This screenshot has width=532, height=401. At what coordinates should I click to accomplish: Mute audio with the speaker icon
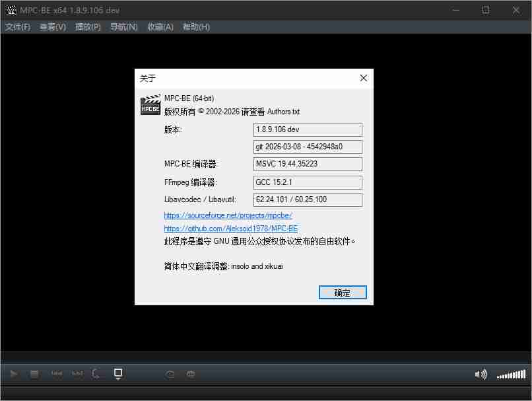tap(481, 375)
